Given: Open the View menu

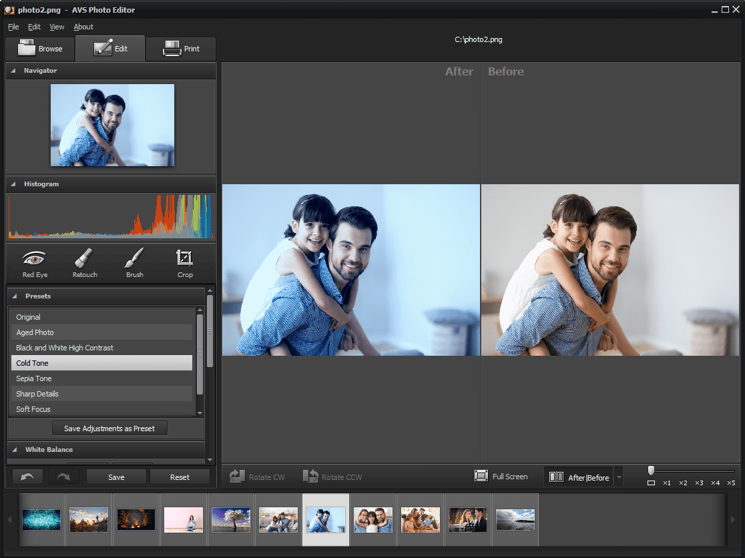Looking at the screenshot, I should (57, 27).
